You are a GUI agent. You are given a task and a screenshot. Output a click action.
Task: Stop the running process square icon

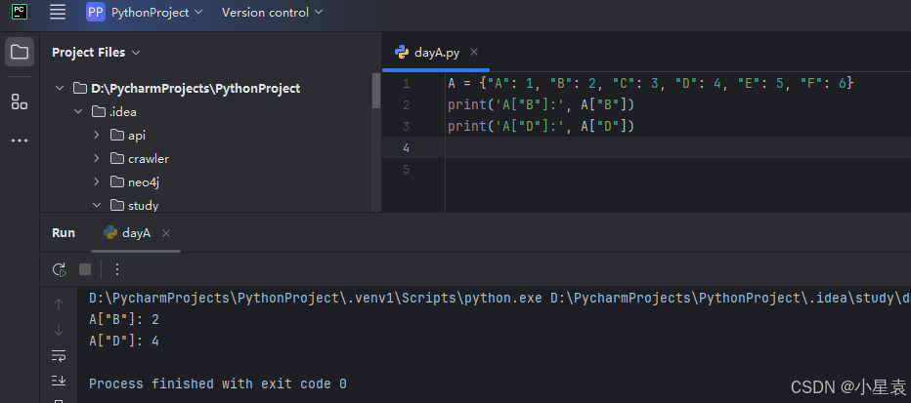pyautogui.click(x=85, y=269)
